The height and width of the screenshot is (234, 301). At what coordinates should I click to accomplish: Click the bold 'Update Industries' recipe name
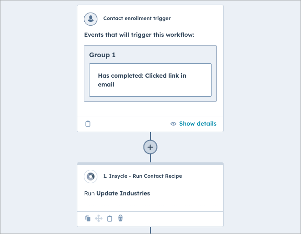tap(123, 194)
